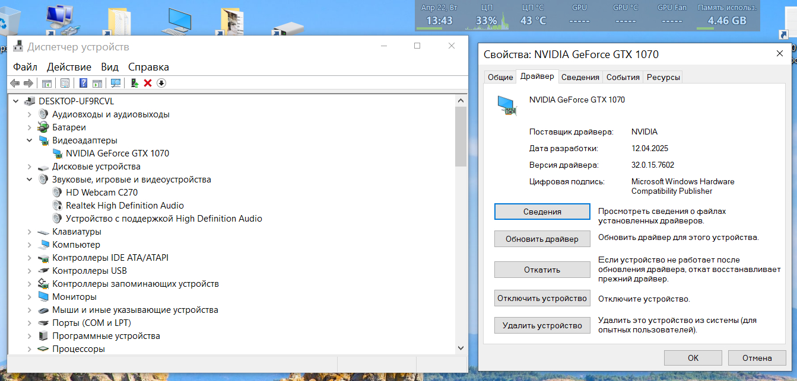Select the Драйвер tab
This screenshot has height=381, width=797.
pyautogui.click(x=537, y=76)
